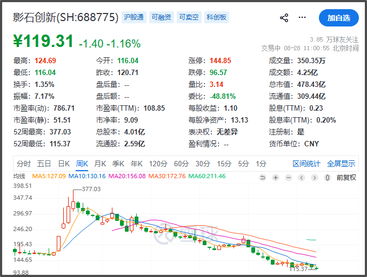The image size is (367, 277).
Task: Open the 月K chart tab
Action: 100,164
